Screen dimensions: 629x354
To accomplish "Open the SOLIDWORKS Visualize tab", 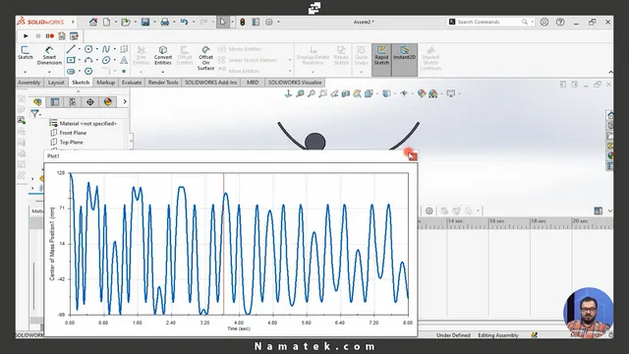I will click(295, 83).
